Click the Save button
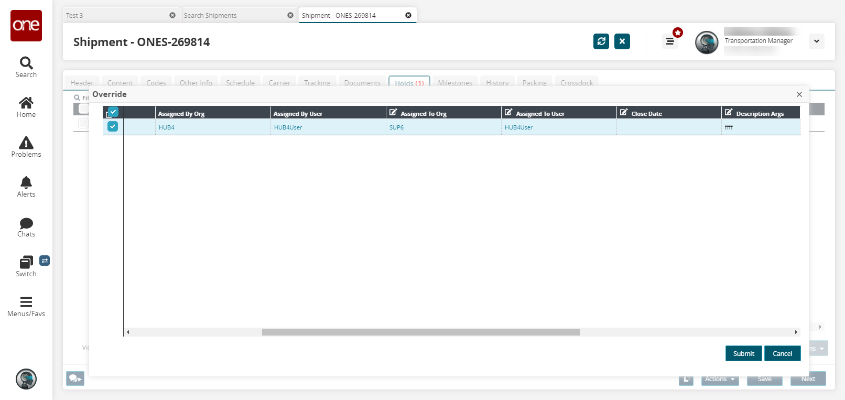The height and width of the screenshot is (400, 845). click(765, 379)
